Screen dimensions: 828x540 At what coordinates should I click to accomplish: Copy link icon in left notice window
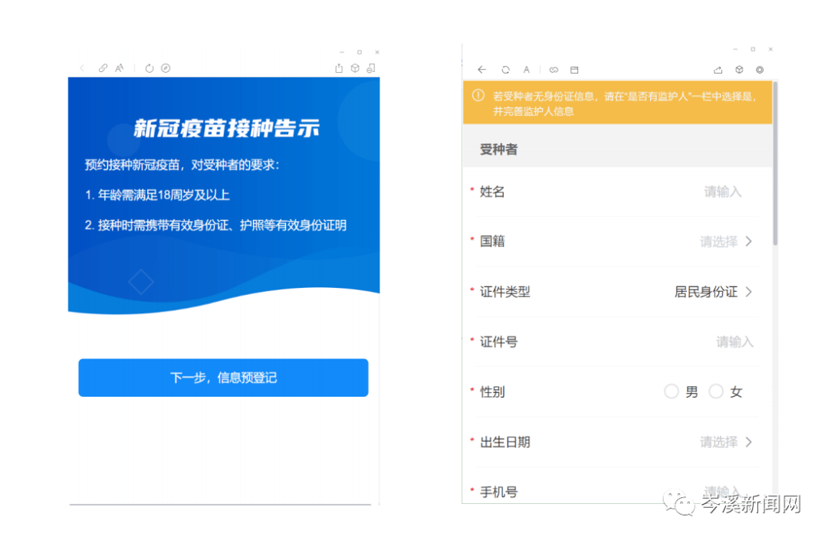tap(103, 68)
